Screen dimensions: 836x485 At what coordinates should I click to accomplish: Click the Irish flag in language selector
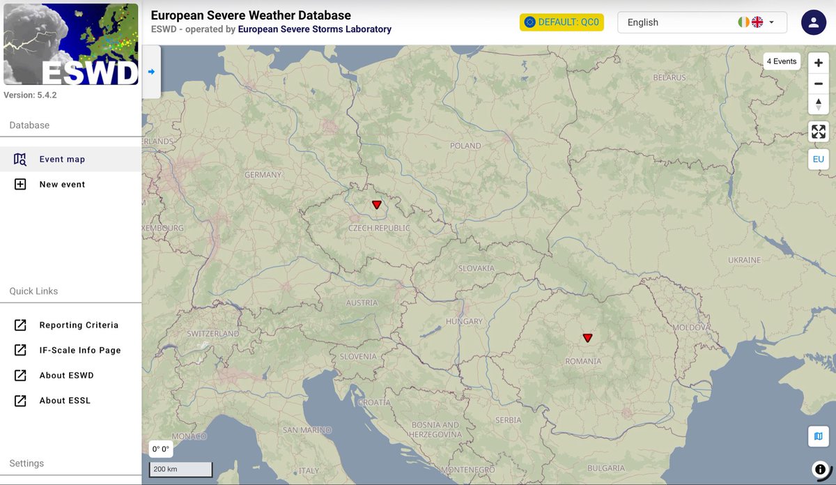click(744, 22)
